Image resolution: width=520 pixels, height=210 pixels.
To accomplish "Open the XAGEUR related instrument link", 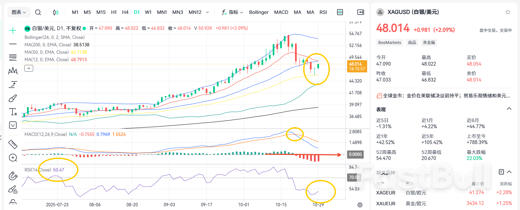I will [386, 192].
